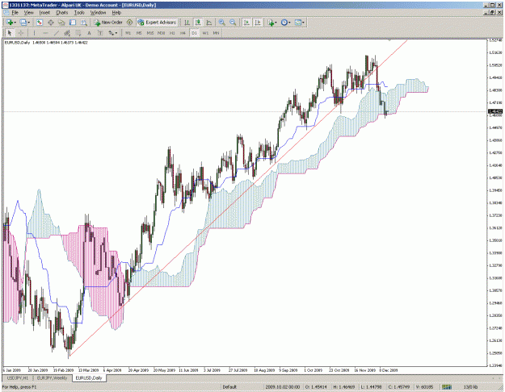Screen dimensions: 505x392
Task: Click the New Order button
Action: [108, 23]
